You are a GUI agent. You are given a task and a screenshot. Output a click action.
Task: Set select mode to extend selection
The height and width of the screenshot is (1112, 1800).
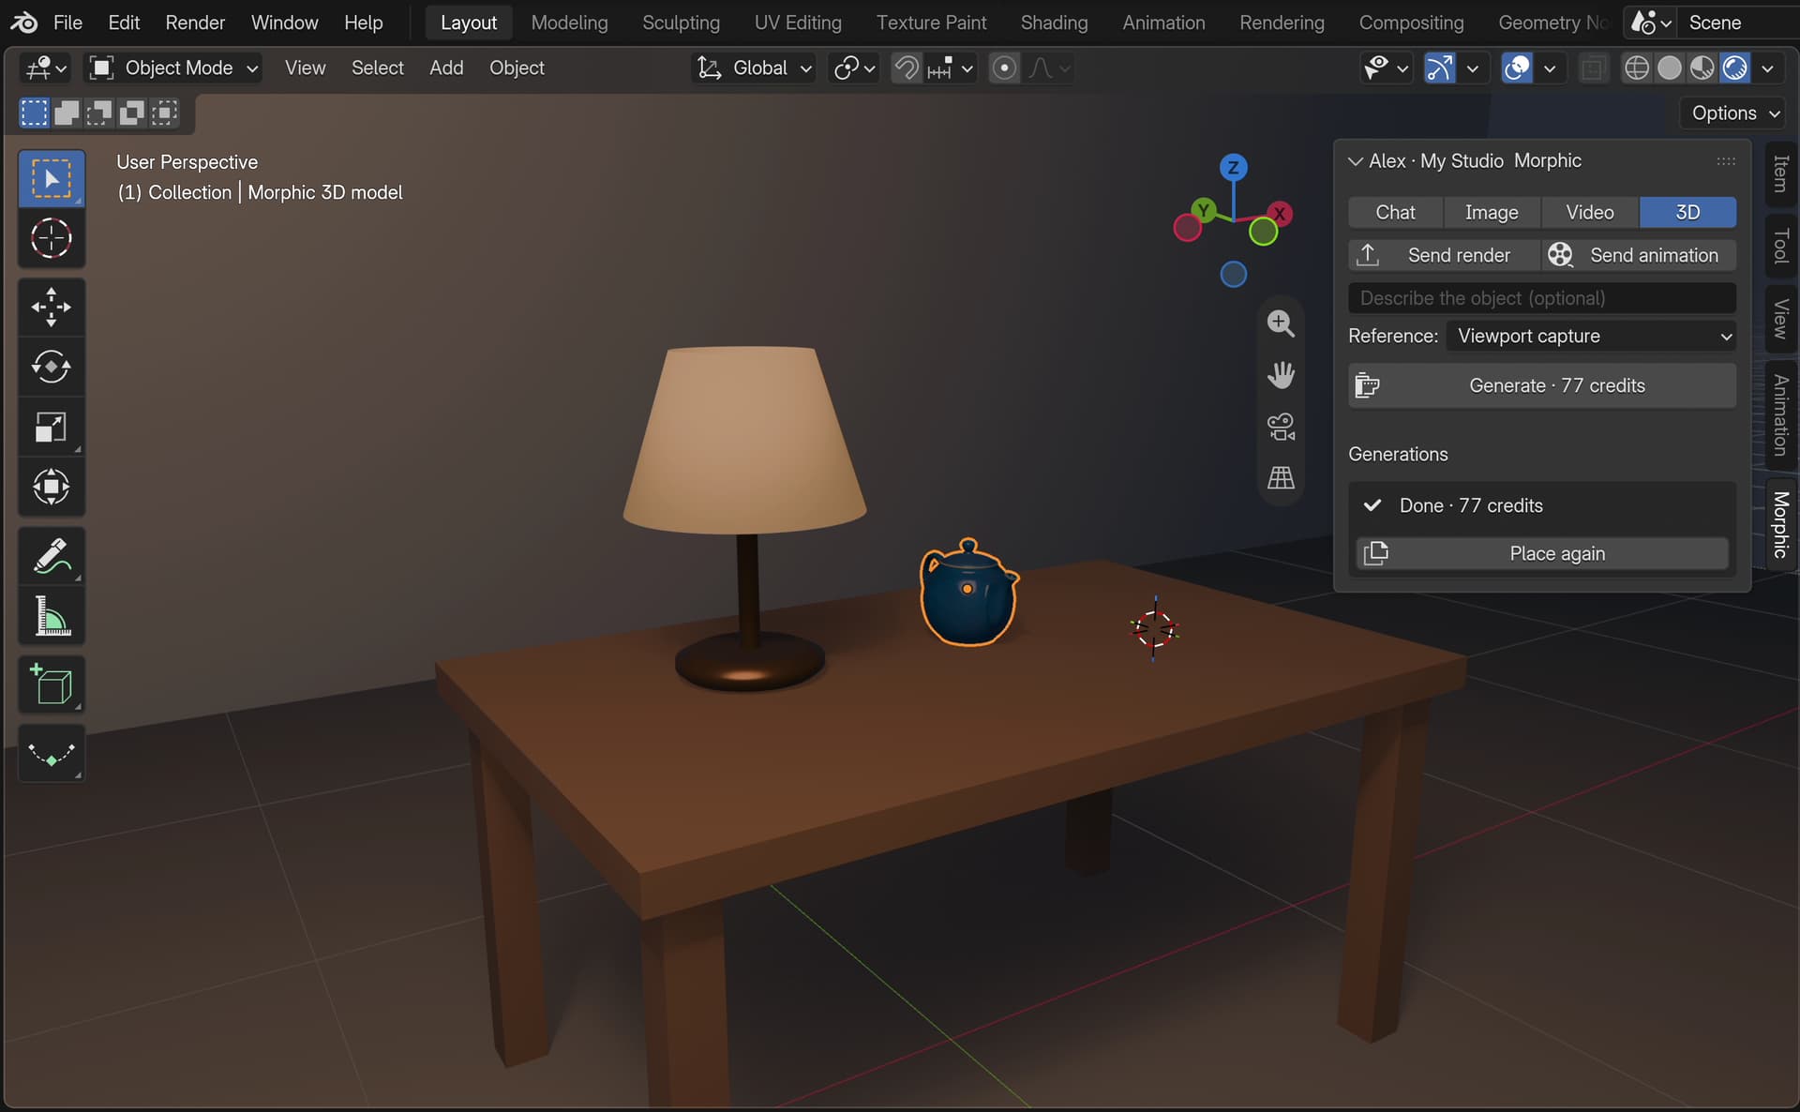(67, 113)
